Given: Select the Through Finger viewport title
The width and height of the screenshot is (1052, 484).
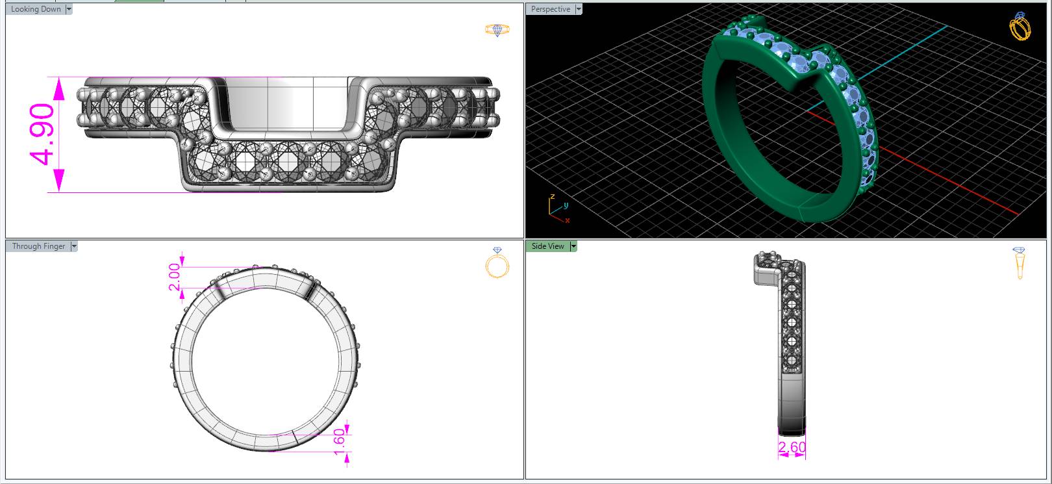Looking at the screenshot, I should pyautogui.click(x=38, y=246).
